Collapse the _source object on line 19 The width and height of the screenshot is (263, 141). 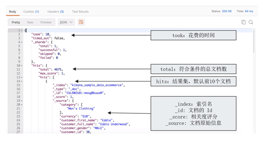pos(22,101)
